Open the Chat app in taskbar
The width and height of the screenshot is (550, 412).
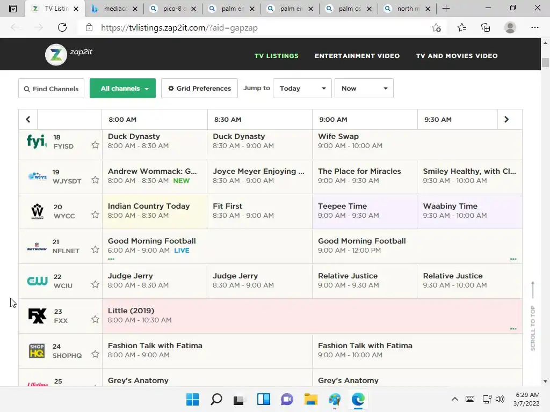click(287, 399)
